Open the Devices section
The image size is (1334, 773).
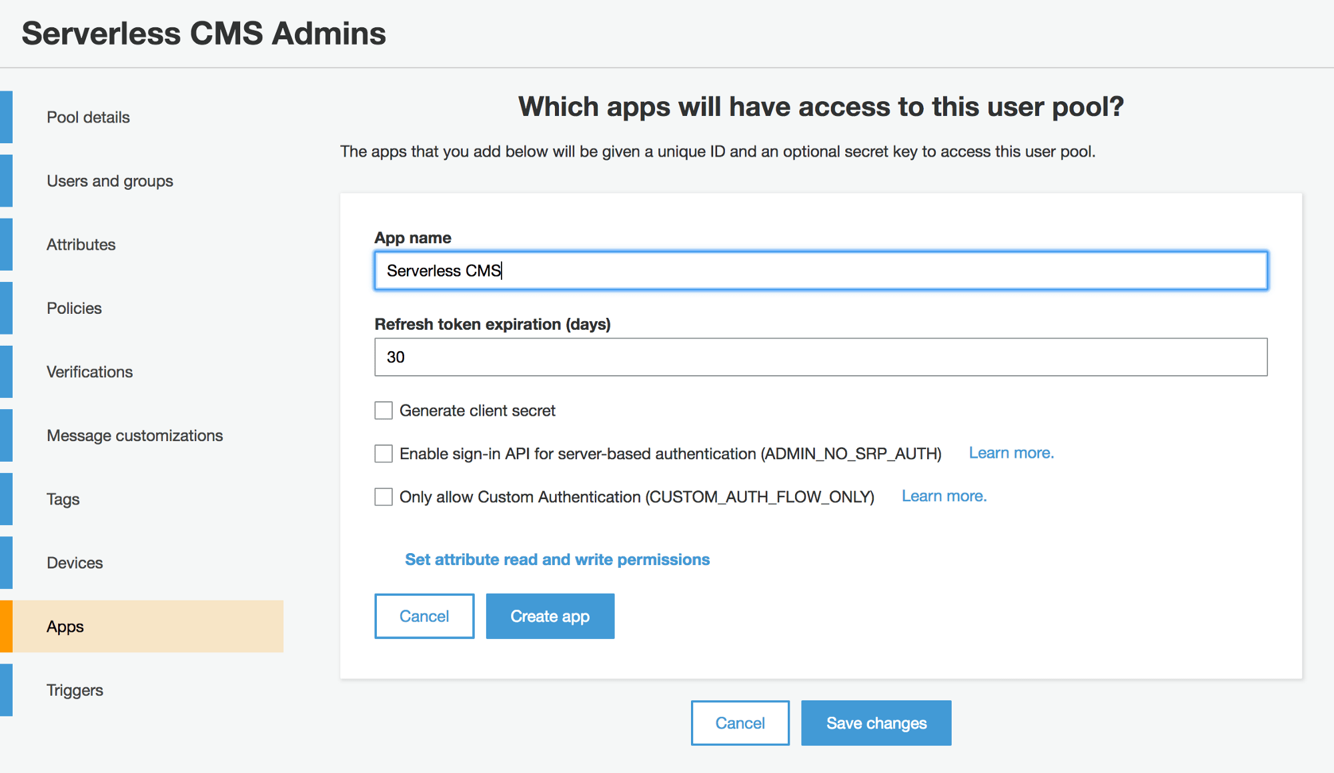tap(75, 563)
